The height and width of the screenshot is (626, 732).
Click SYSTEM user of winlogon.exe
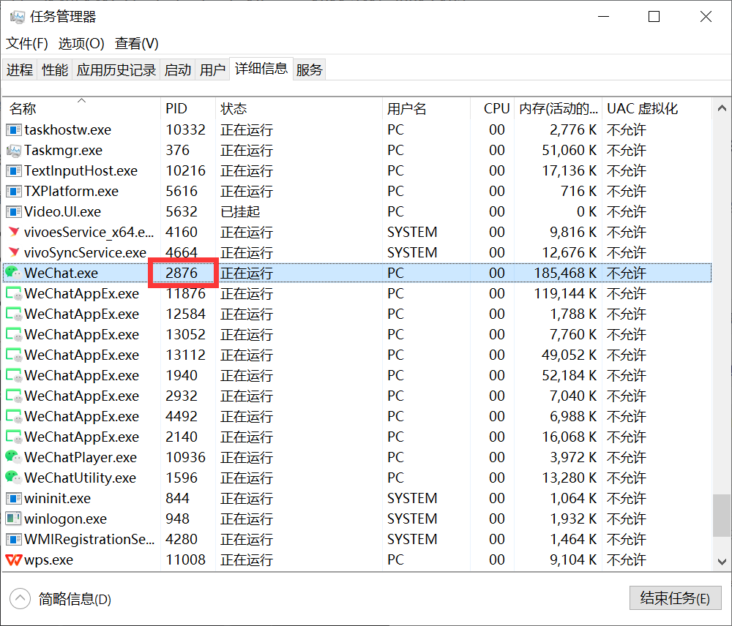[x=412, y=518]
